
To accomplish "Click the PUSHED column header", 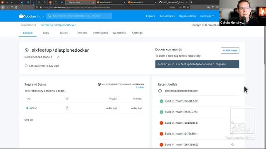I will tap(138, 99).
